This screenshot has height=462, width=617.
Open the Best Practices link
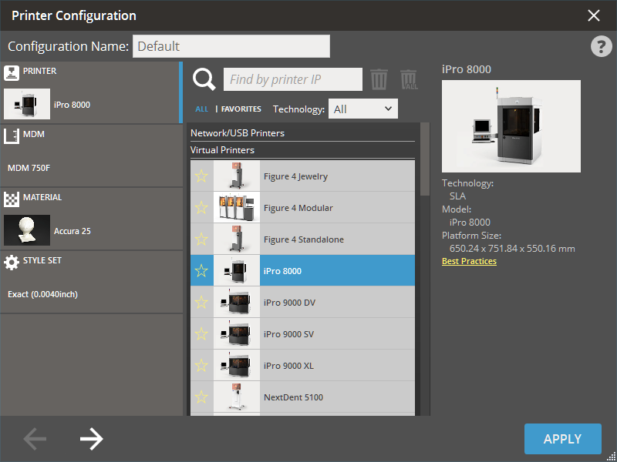[469, 261]
